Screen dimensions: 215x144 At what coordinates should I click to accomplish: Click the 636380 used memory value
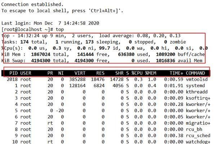point(126,54)
